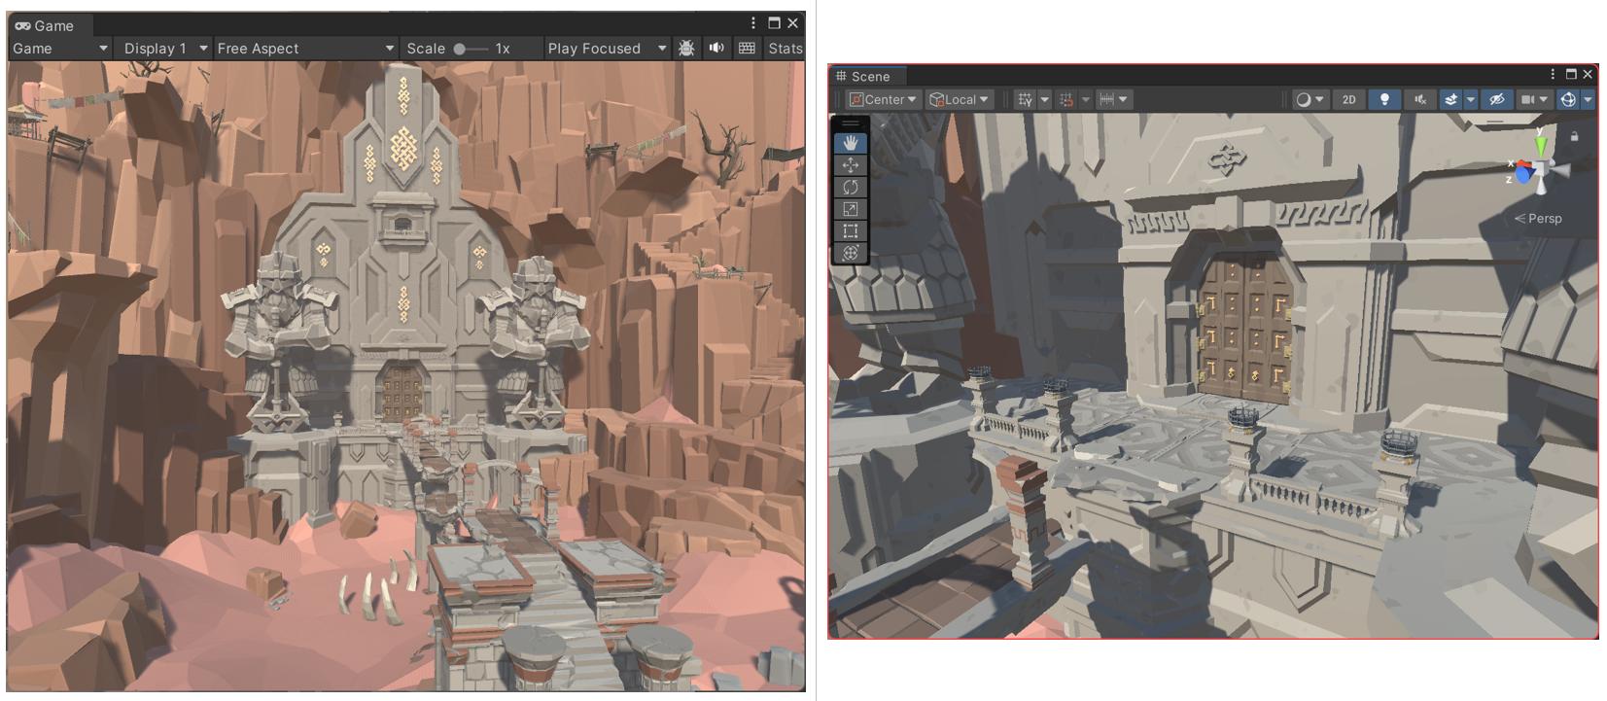
Task: Open the Center pivot mode dropdown
Action: 882,99
